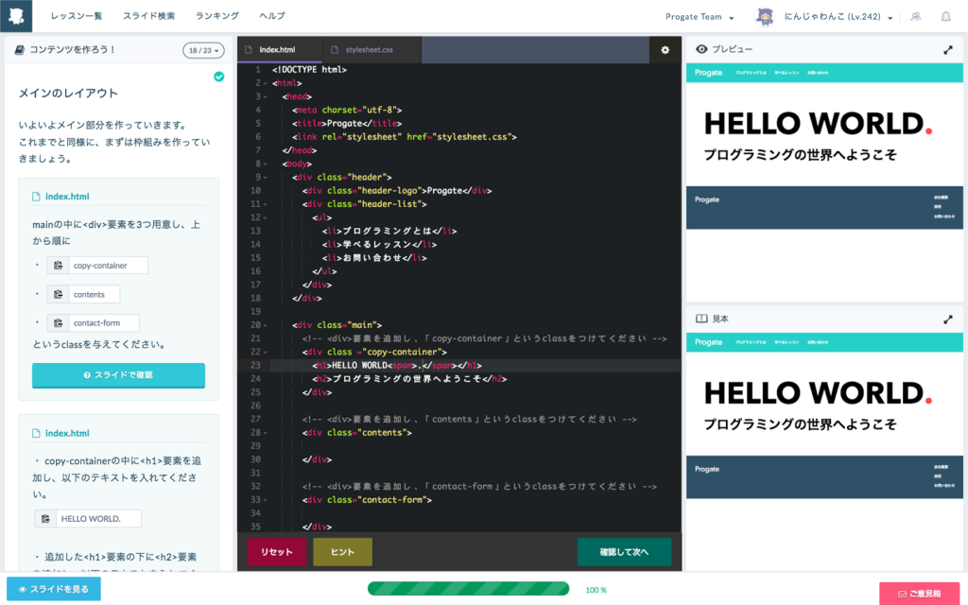
Task: Click the eye icon beside プレビュー
Action: tap(701, 49)
